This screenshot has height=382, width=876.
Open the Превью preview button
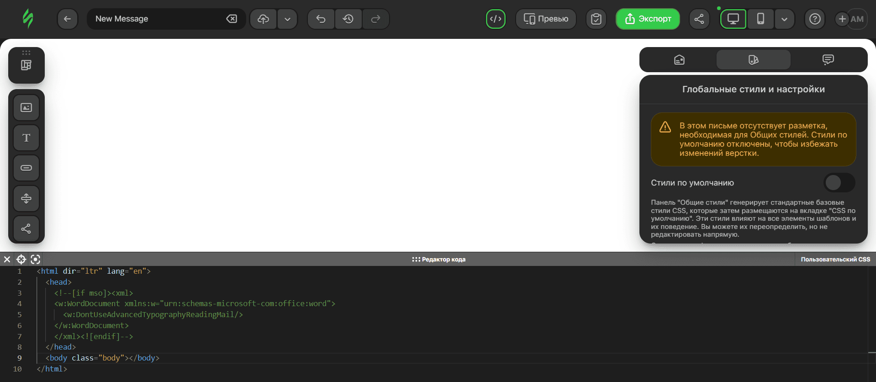pos(546,19)
